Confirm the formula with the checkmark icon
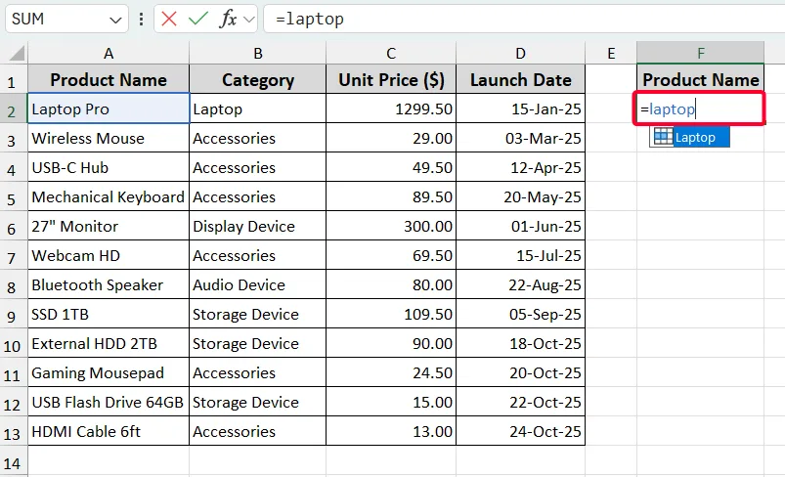The height and width of the screenshot is (477, 785). (x=198, y=19)
